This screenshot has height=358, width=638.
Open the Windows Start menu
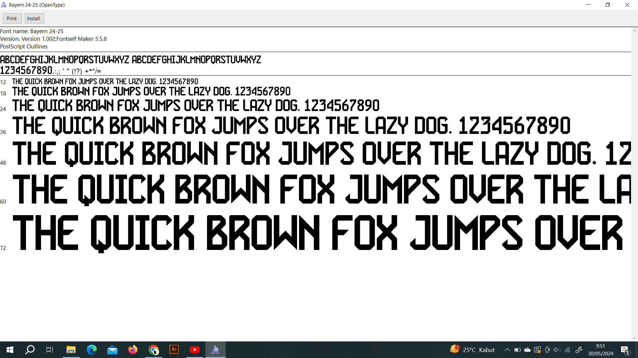pos(10,349)
